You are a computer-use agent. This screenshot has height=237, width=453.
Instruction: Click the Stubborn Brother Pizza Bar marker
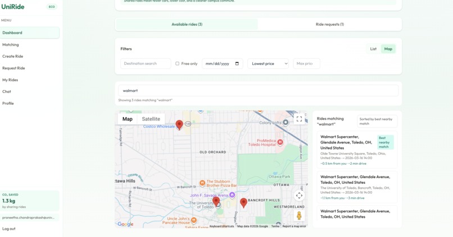click(202, 183)
